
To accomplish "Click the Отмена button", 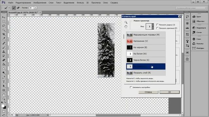I will click(x=148, y=92).
